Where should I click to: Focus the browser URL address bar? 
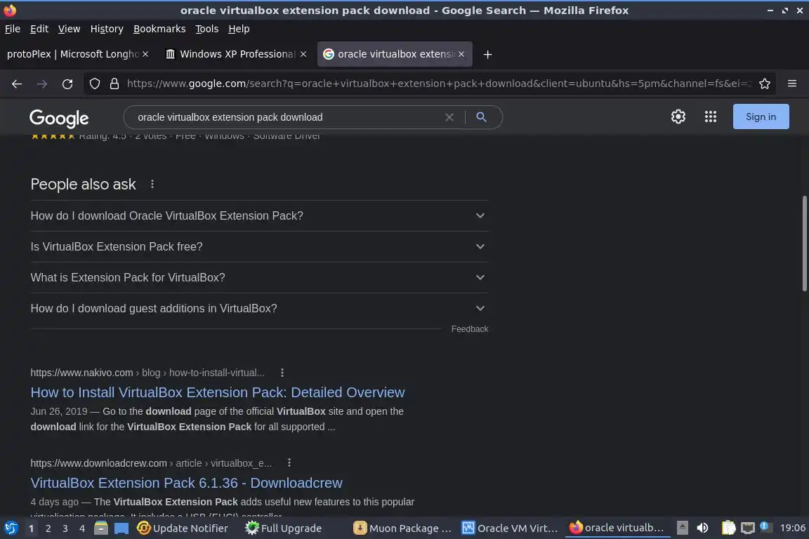[438, 84]
